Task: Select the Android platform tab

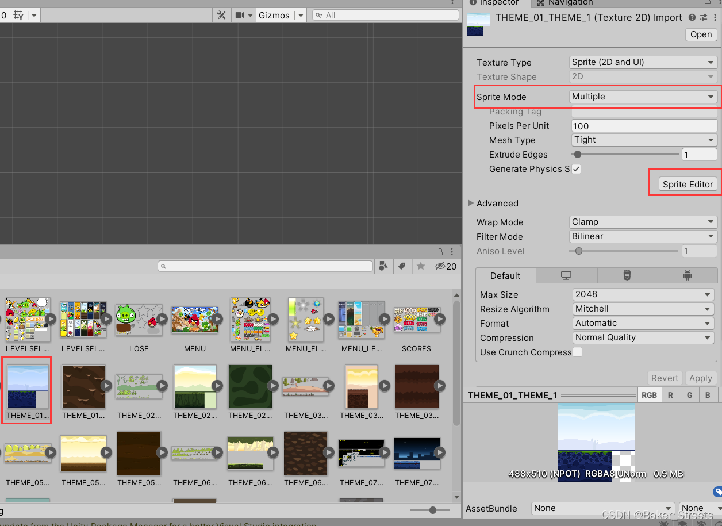Action: tap(688, 276)
